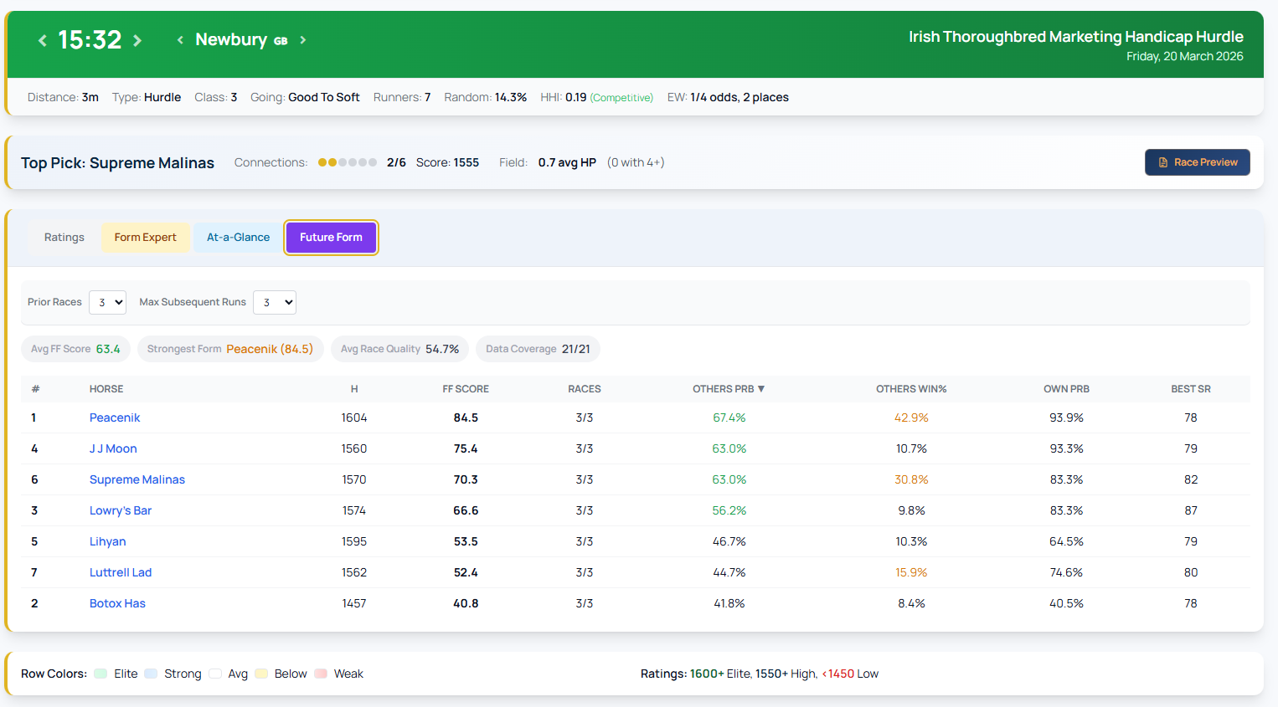Image resolution: width=1278 pixels, height=707 pixels.
Task: Select the previous racecourse arrow
Action: [179, 39]
